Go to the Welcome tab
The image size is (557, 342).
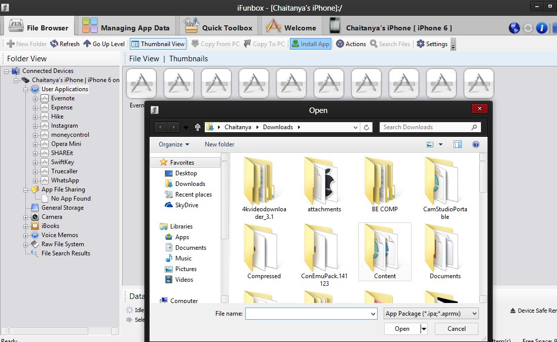coord(291,27)
